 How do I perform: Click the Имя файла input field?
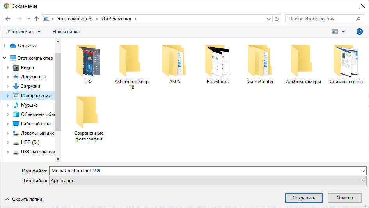coord(205,171)
